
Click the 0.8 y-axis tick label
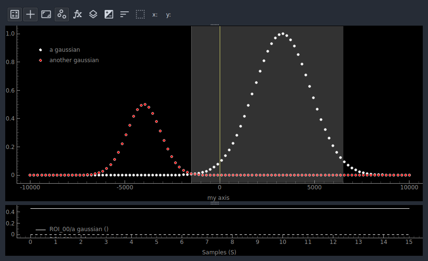[x=10, y=62]
